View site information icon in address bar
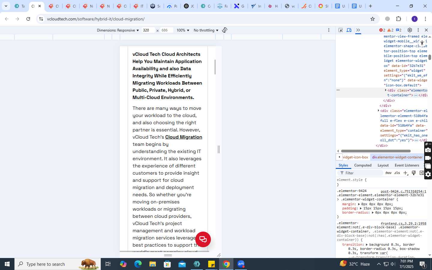432x270 pixels. pos(41,19)
